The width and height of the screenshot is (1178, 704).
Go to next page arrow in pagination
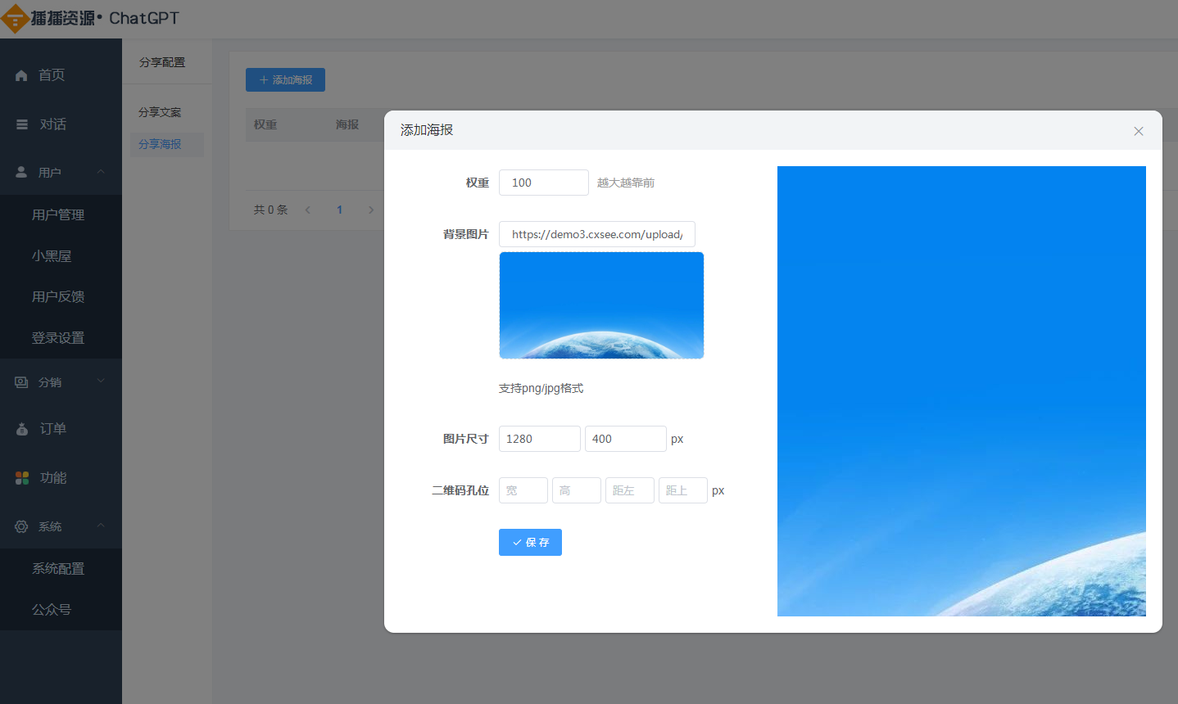(x=371, y=210)
